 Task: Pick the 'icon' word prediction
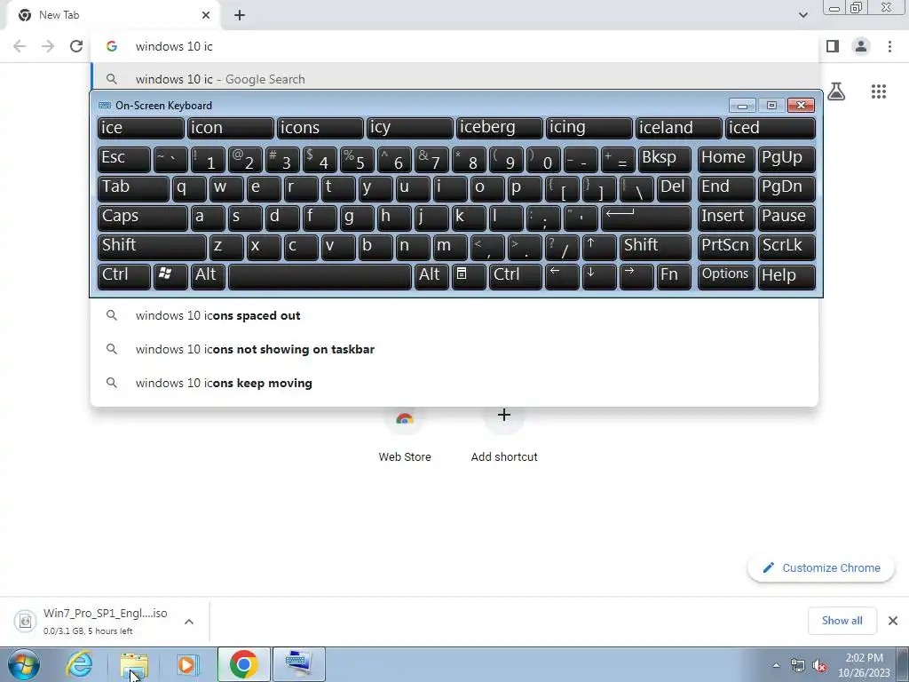pyautogui.click(x=230, y=128)
